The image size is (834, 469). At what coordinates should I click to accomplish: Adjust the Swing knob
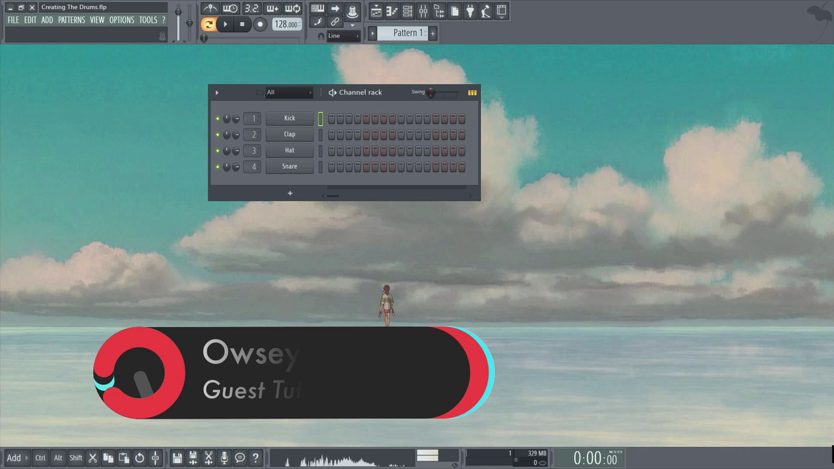point(431,93)
